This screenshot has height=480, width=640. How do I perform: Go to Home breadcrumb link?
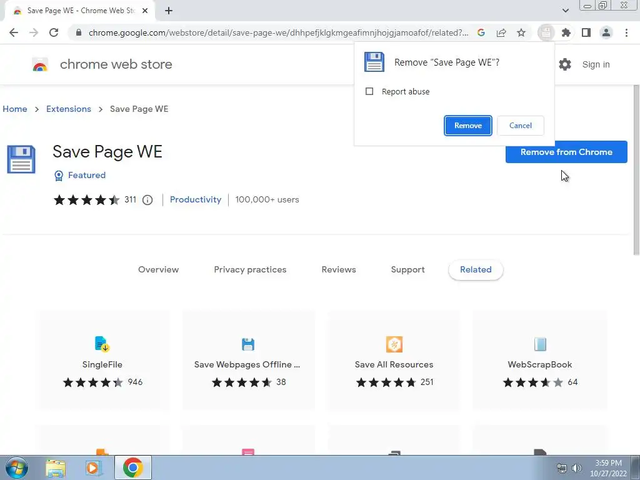click(15, 109)
